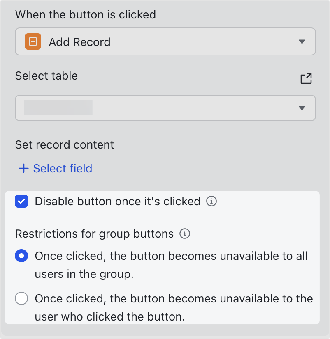Toggle the Disable button once it's clicked checkbox

(x=21, y=202)
